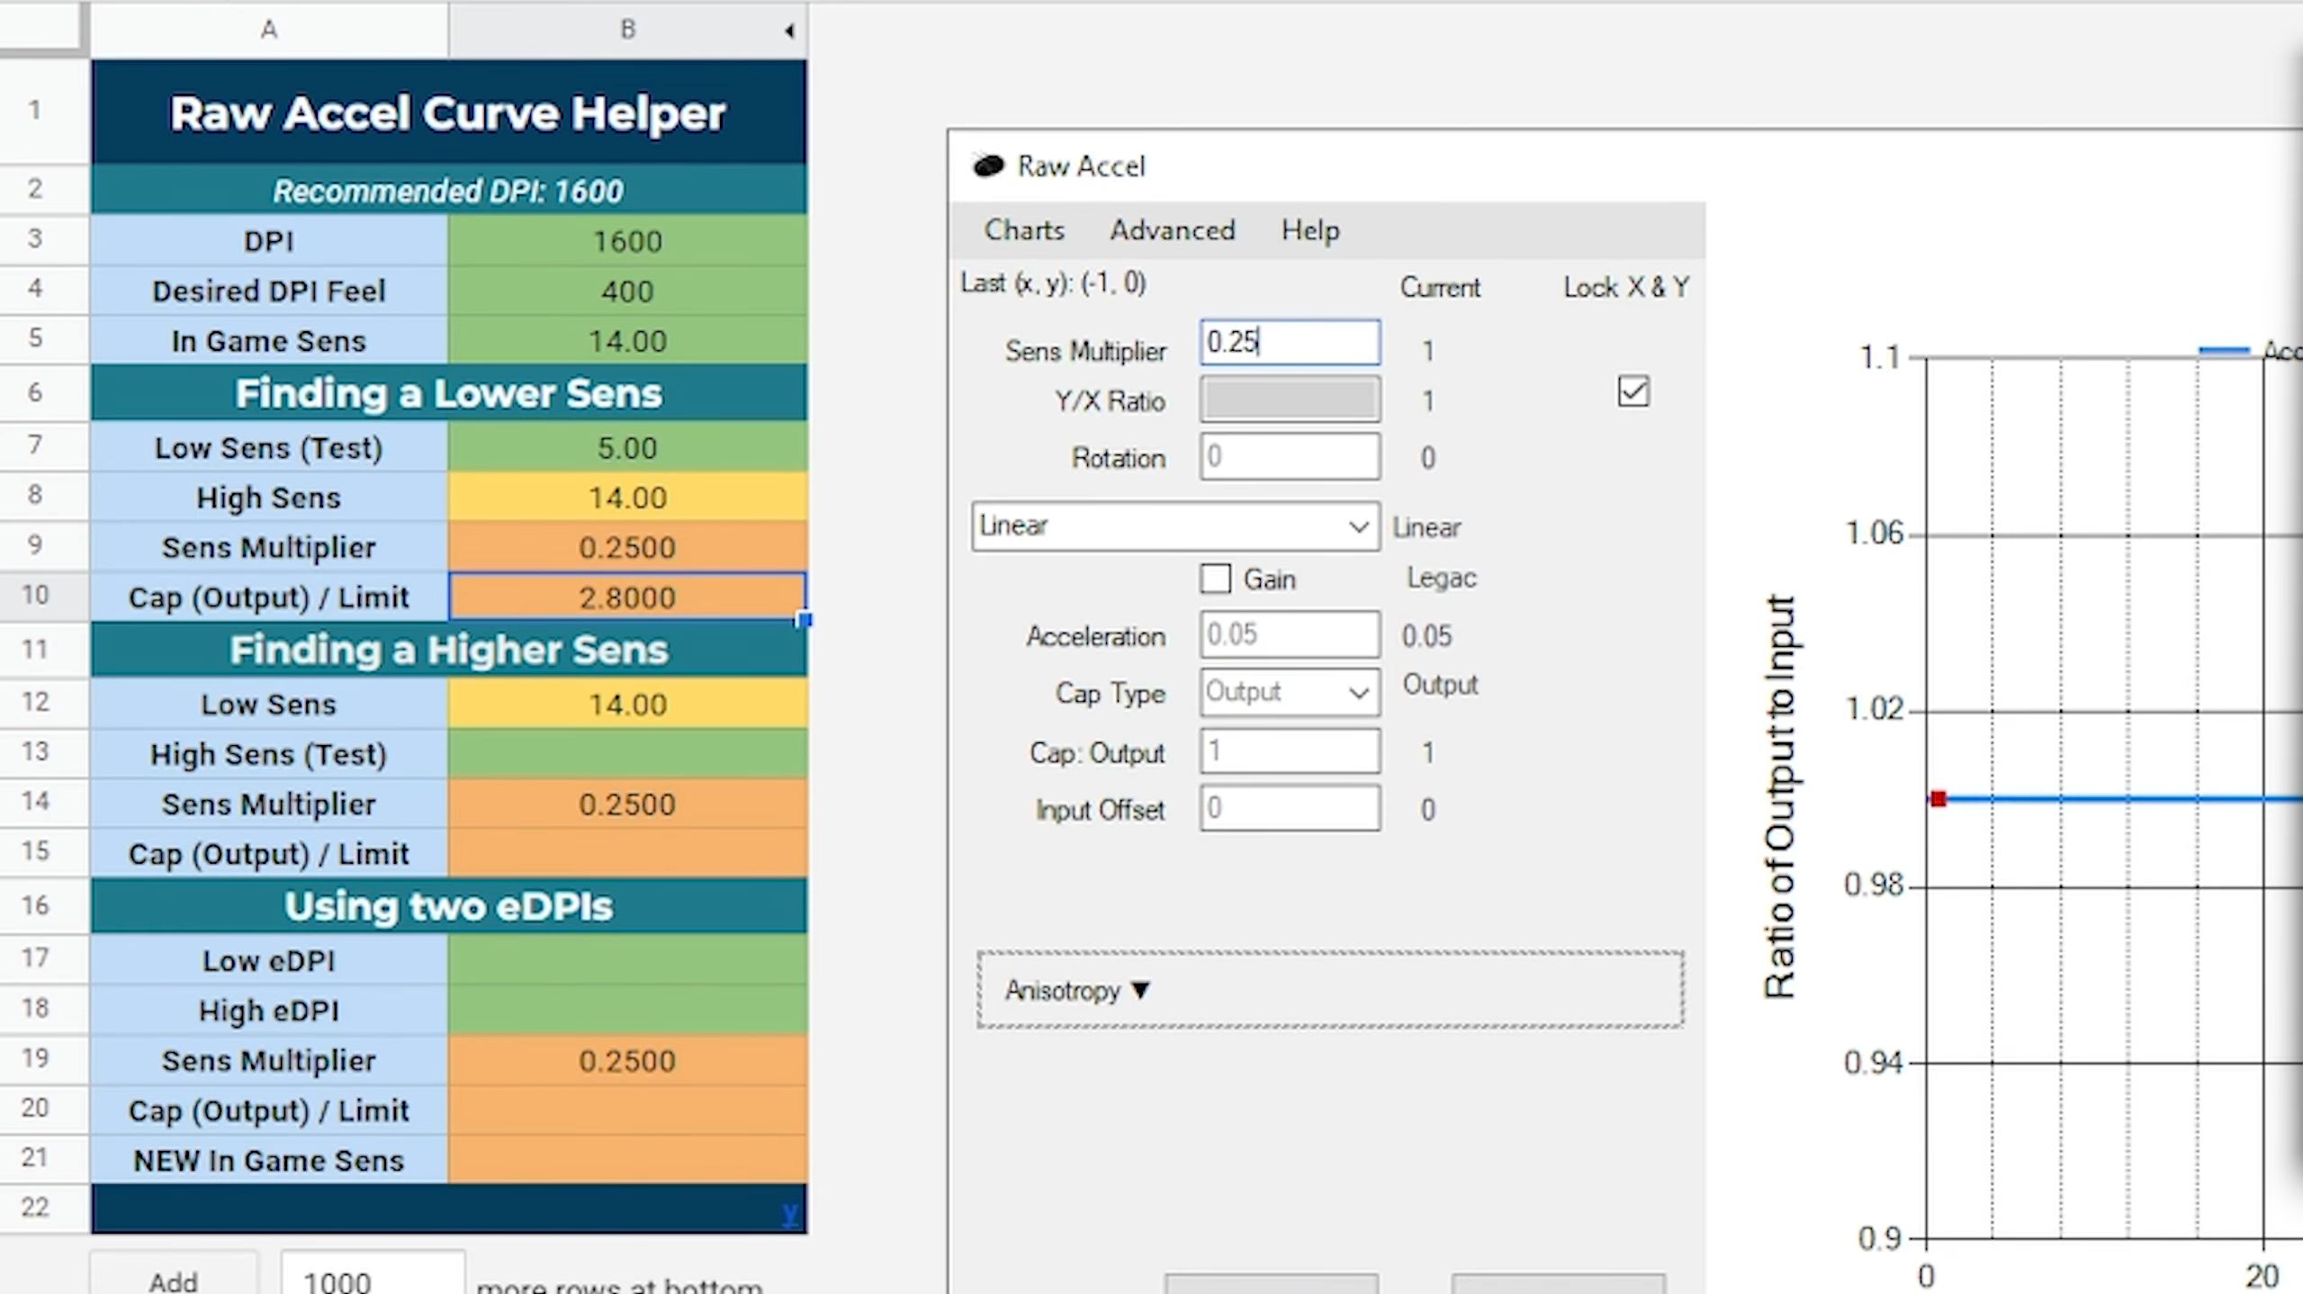The height and width of the screenshot is (1294, 2303).
Task: Select the empty High Sens (Test) cell
Action: click(627, 753)
